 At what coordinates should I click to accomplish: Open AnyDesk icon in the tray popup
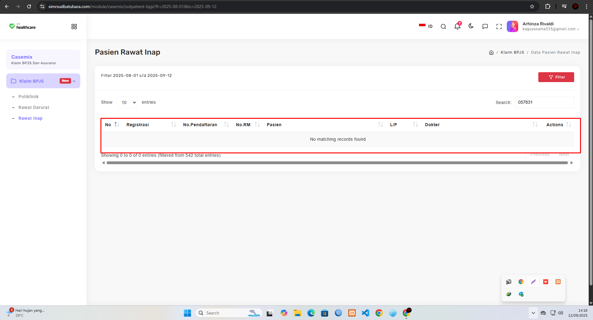tap(546, 282)
